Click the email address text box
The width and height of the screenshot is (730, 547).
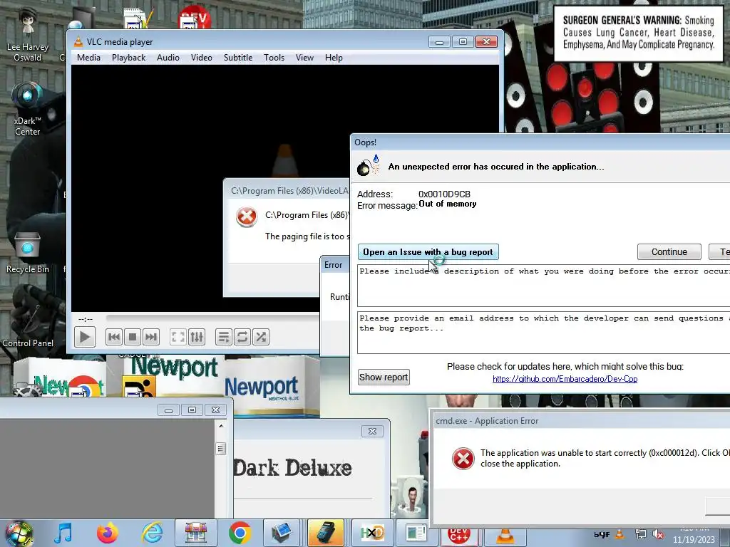tap(543, 333)
